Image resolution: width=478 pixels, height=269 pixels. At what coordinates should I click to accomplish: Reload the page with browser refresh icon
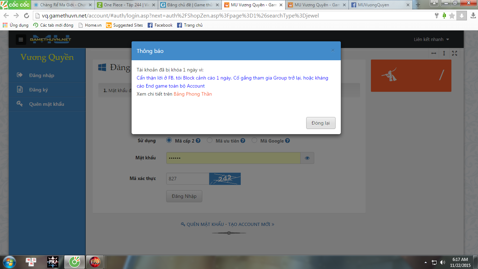pos(26,16)
